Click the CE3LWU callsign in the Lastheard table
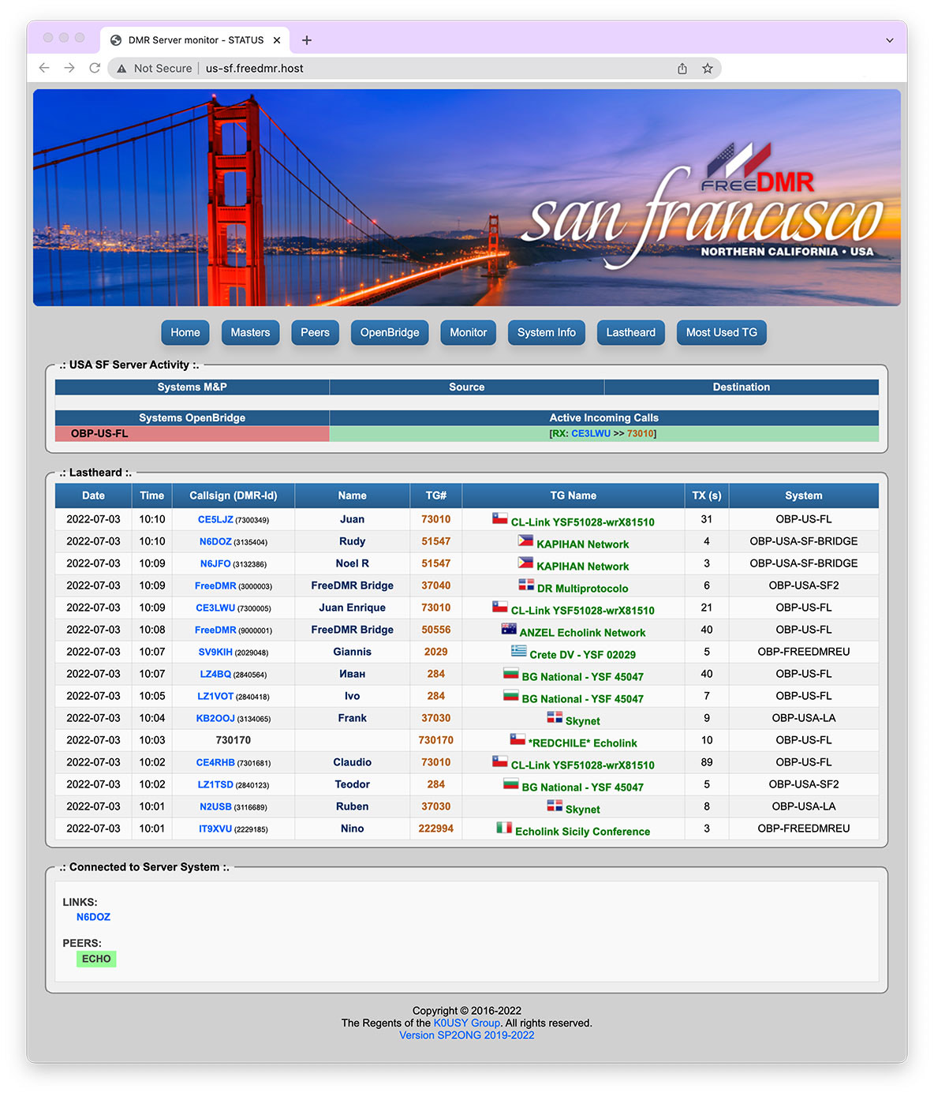 pos(215,608)
